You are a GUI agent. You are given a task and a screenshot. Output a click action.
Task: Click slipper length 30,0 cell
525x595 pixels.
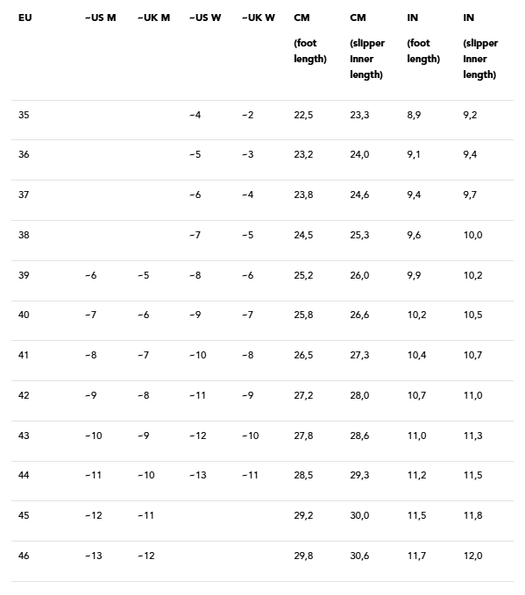(x=359, y=515)
